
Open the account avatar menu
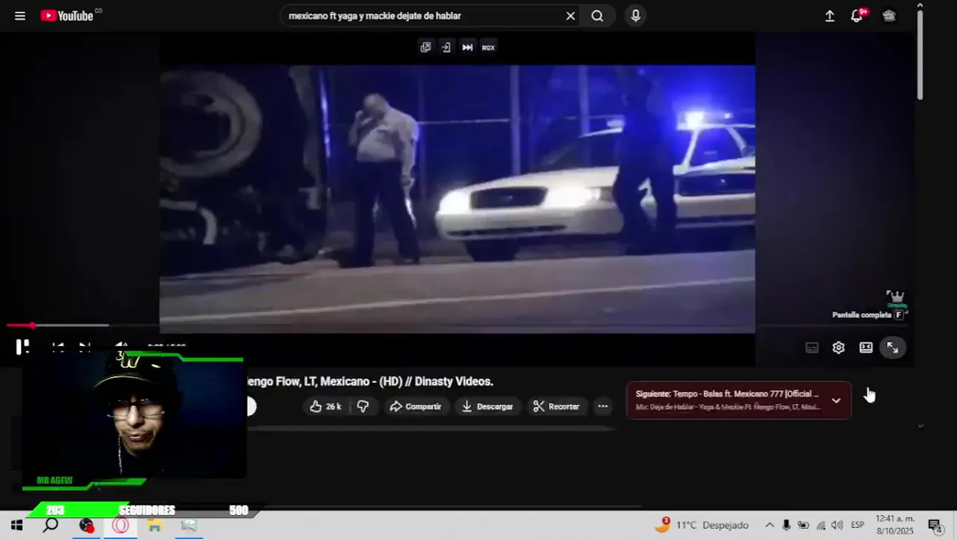point(890,16)
